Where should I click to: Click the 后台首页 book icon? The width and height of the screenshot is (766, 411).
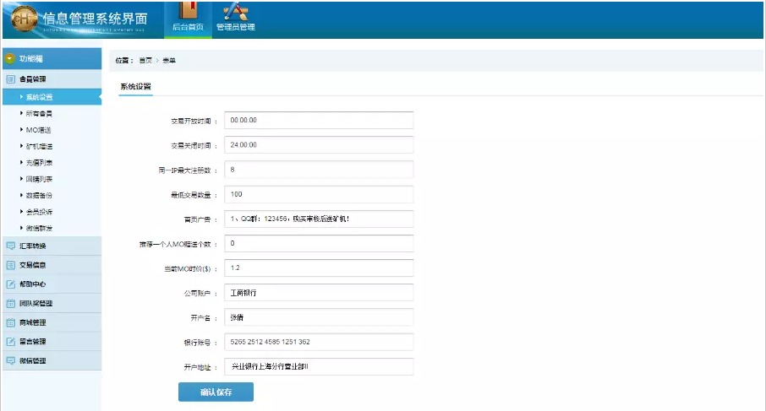pyautogui.click(x=187, y=12)
